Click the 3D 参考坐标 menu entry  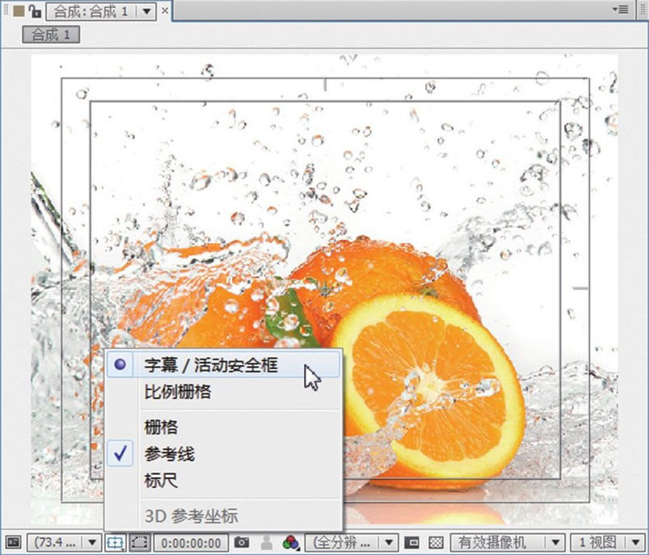224,516
